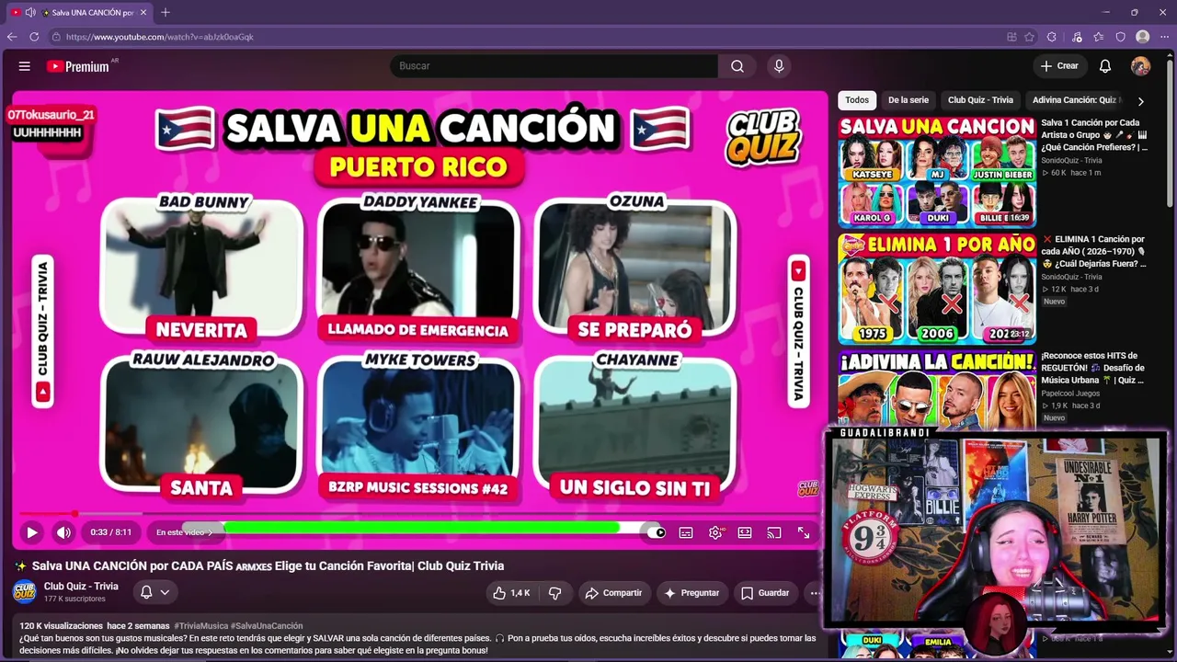Play the video
Screen dimensions: 1177x662
(x=32, y=532)
